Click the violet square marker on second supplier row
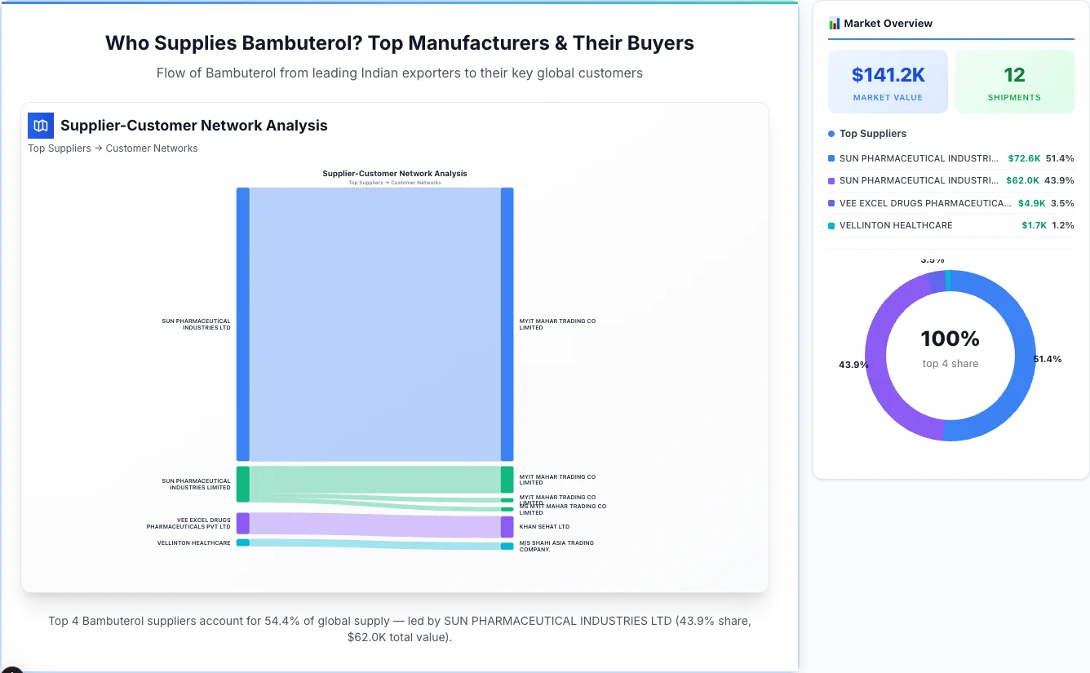 pos(831,180)
